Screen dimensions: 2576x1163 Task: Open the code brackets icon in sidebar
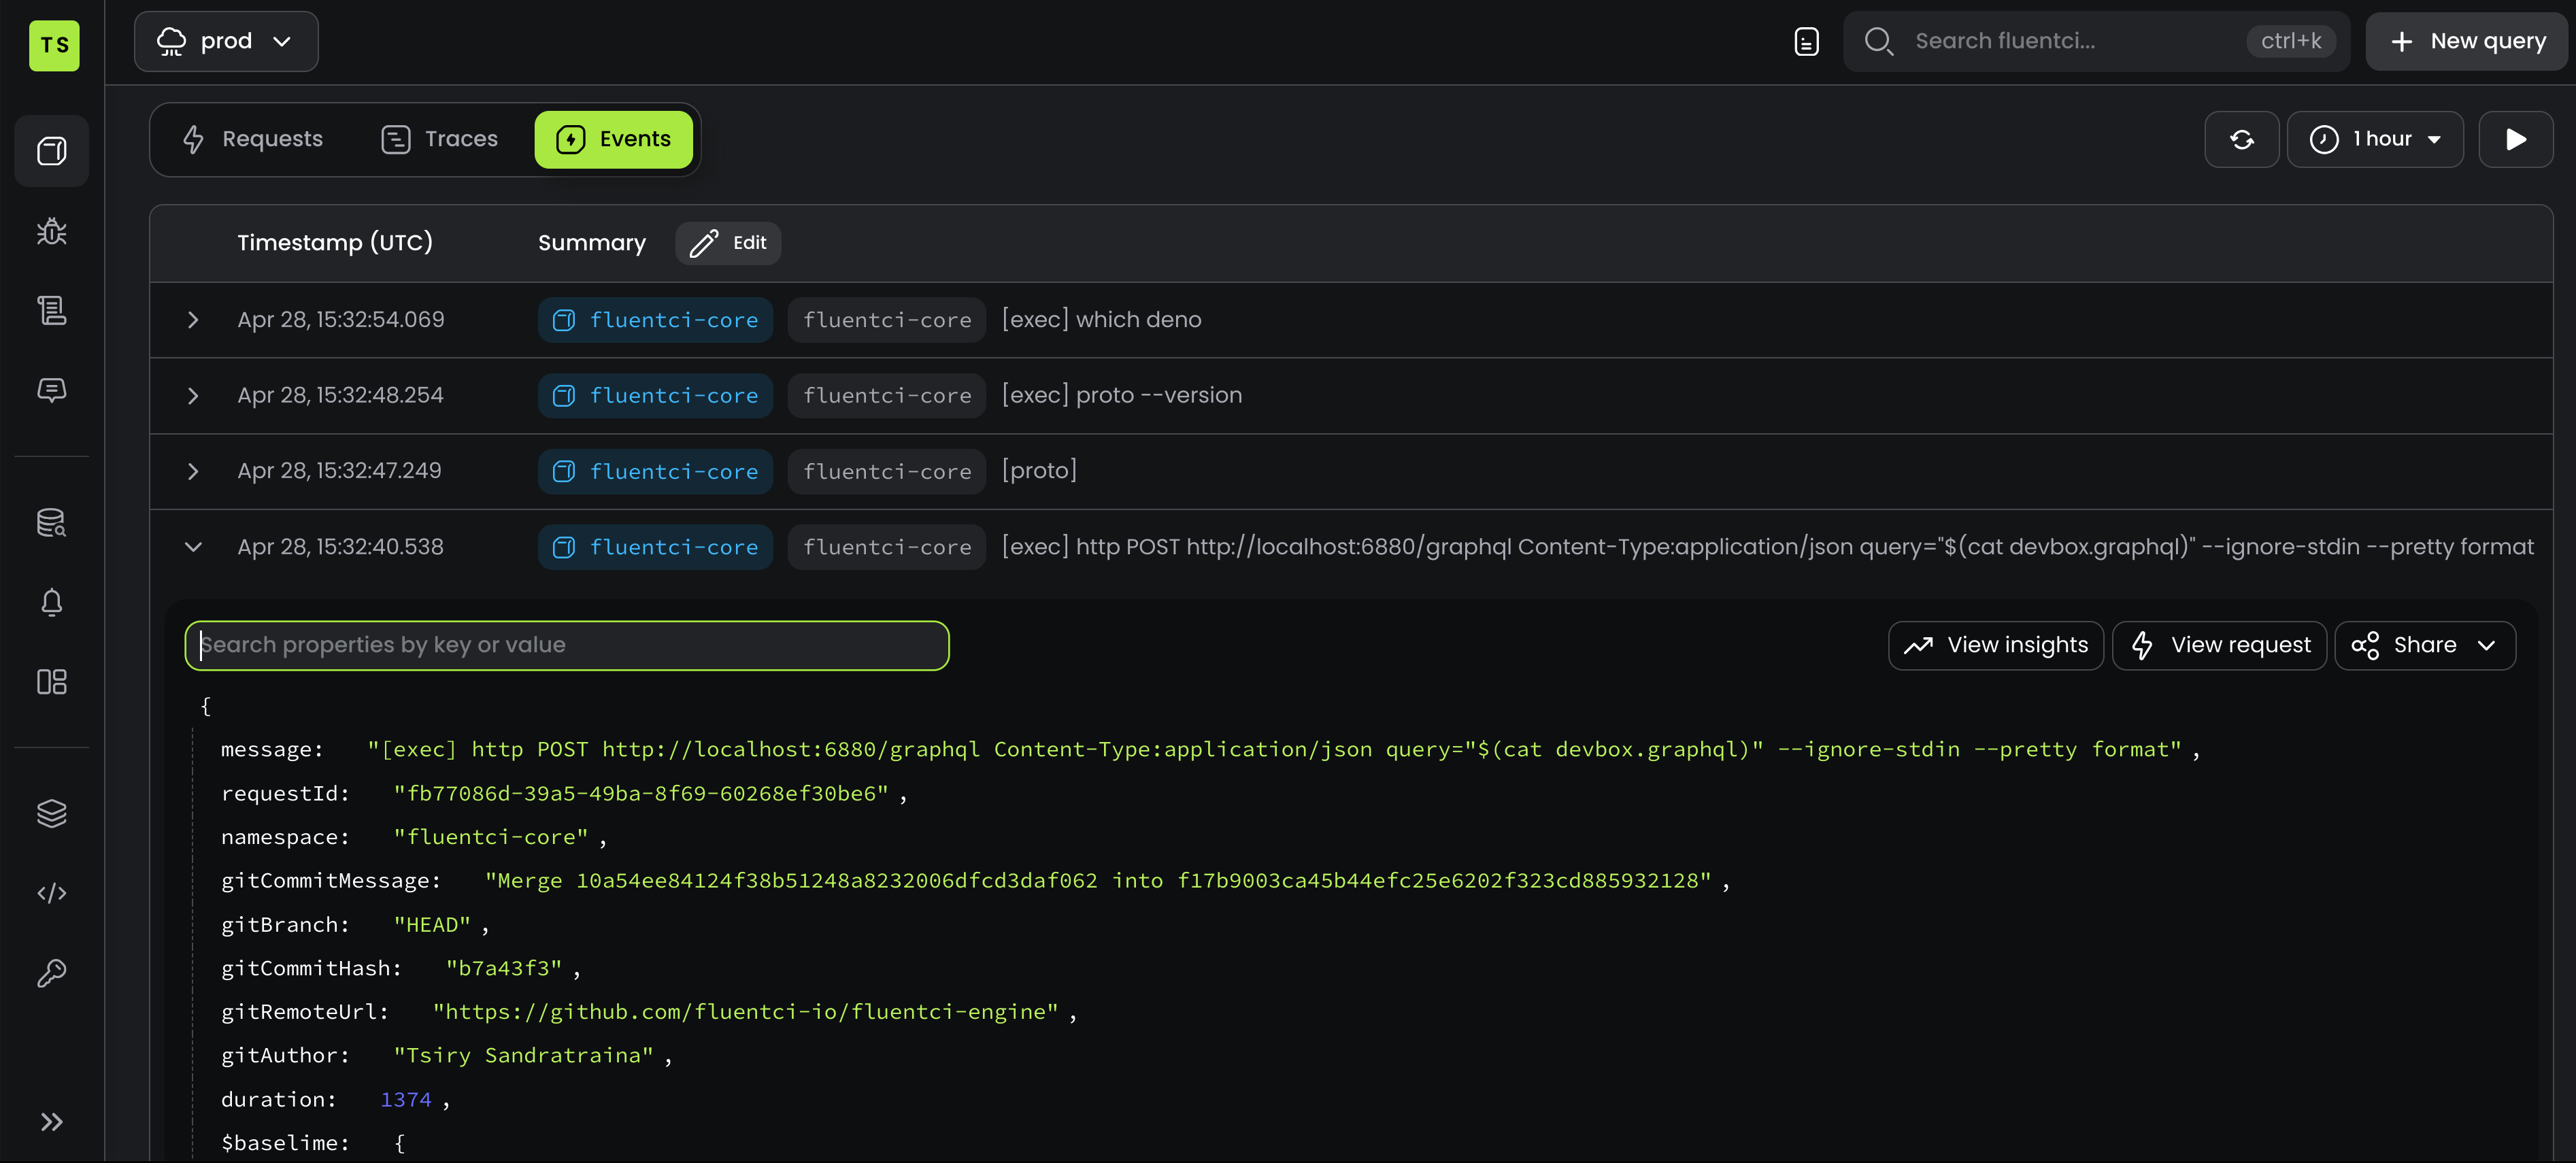(x=52, y=893)
